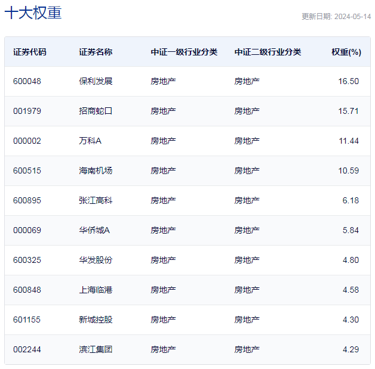Image resolution: width=375 pixels, height=369 pixels.
Task: Click first-level industry 房地产 in 招商蛇口 row
Action: [163, 111]
